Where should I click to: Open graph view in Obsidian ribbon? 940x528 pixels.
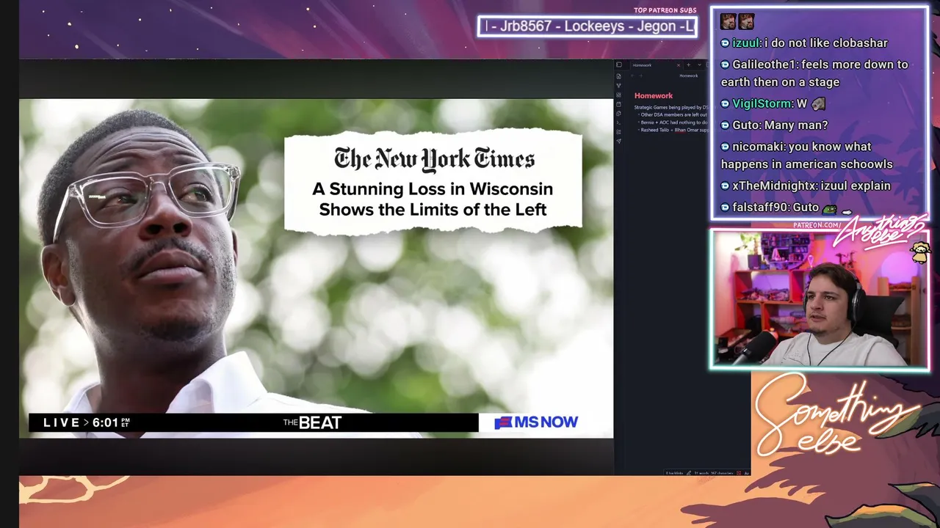[x=619, y=86]
